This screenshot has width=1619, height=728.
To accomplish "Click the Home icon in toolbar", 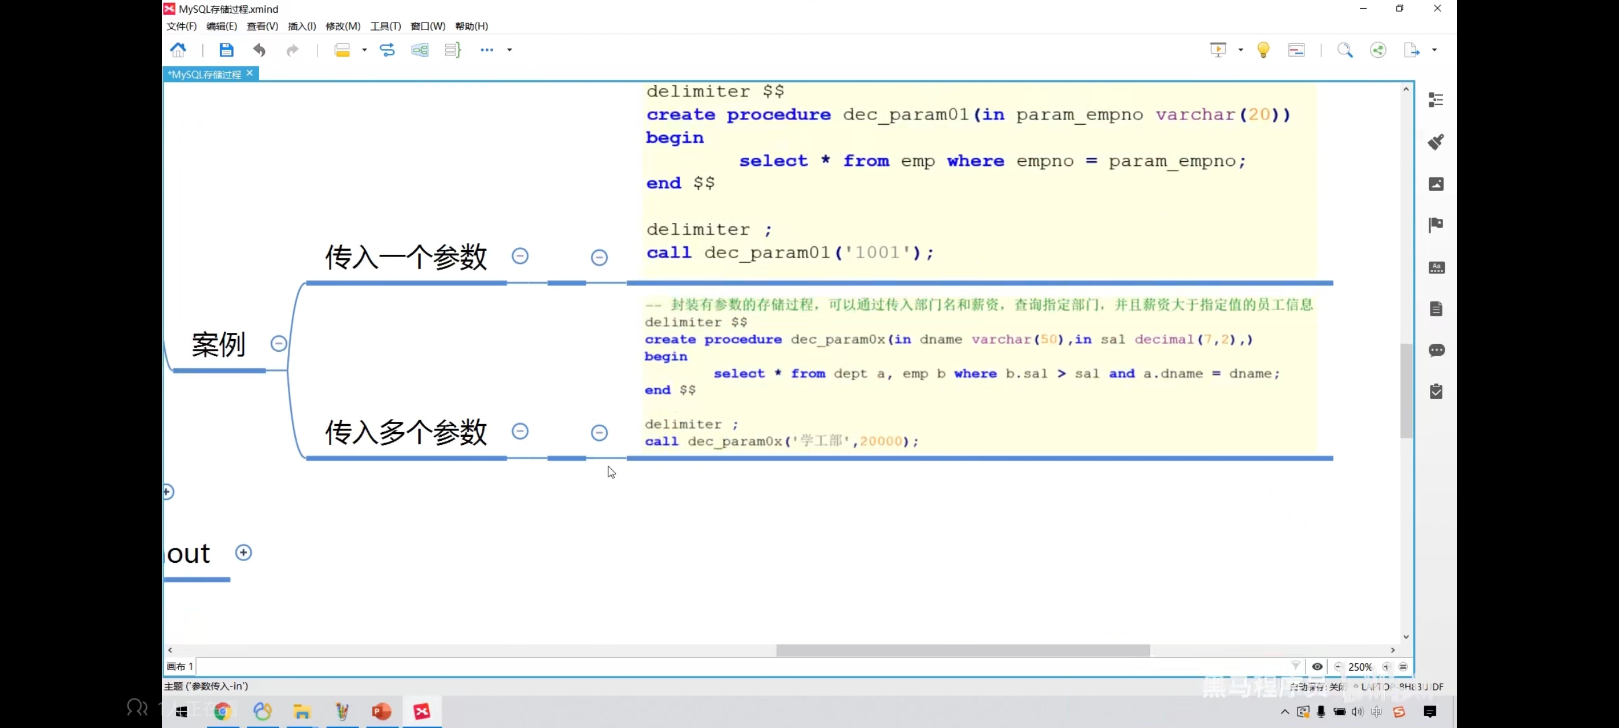I will click(x=179, y=50).
